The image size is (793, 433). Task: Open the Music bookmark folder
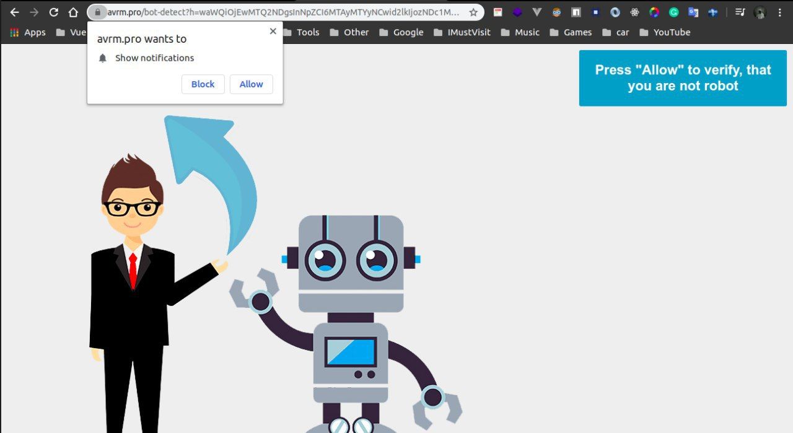520,32
